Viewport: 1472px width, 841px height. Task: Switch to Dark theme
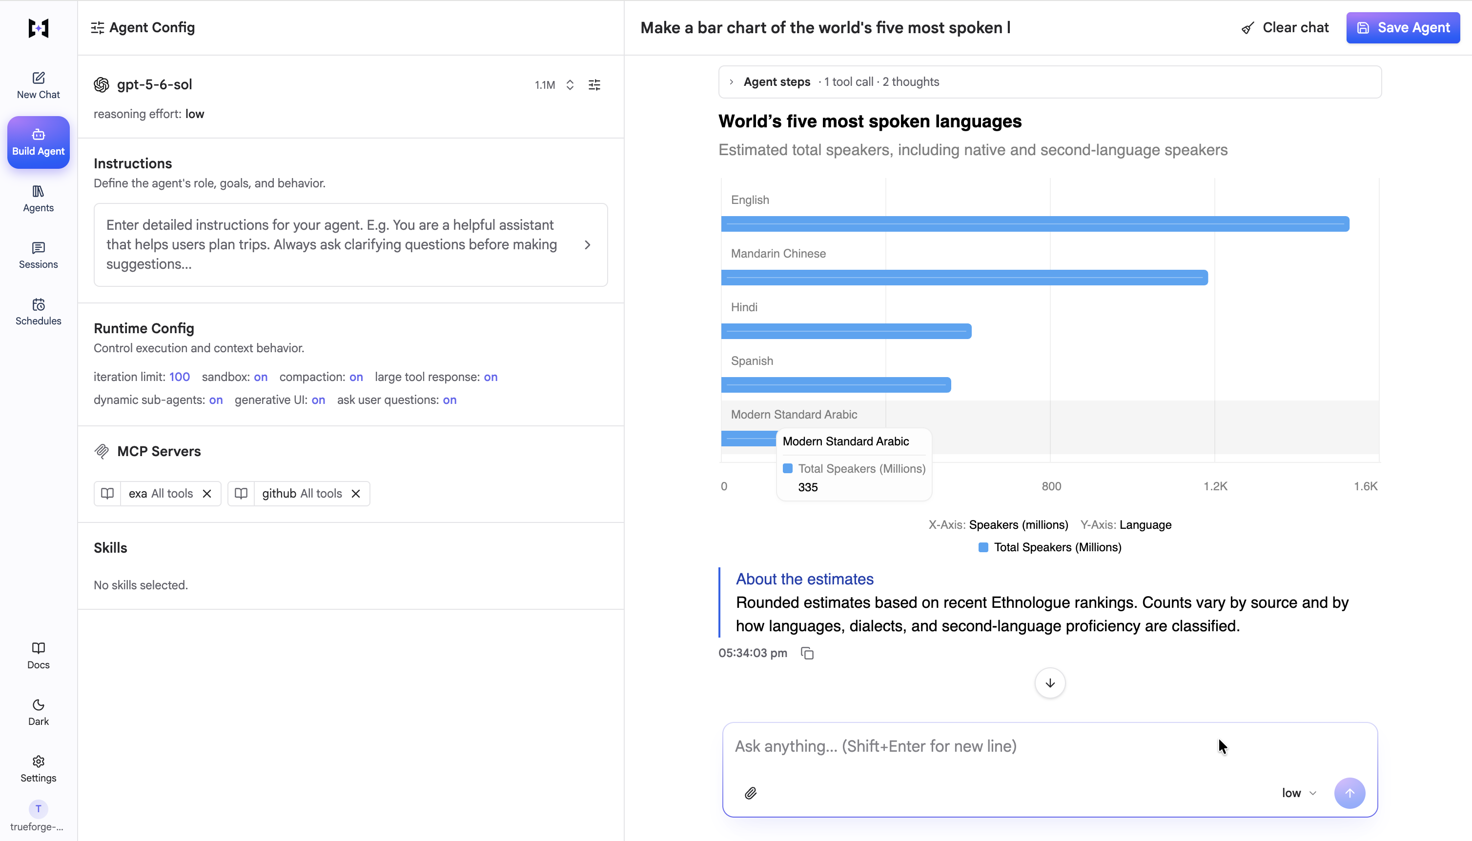tap(38, 712)
